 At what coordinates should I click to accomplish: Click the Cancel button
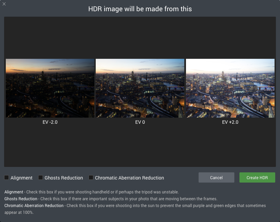216,177
